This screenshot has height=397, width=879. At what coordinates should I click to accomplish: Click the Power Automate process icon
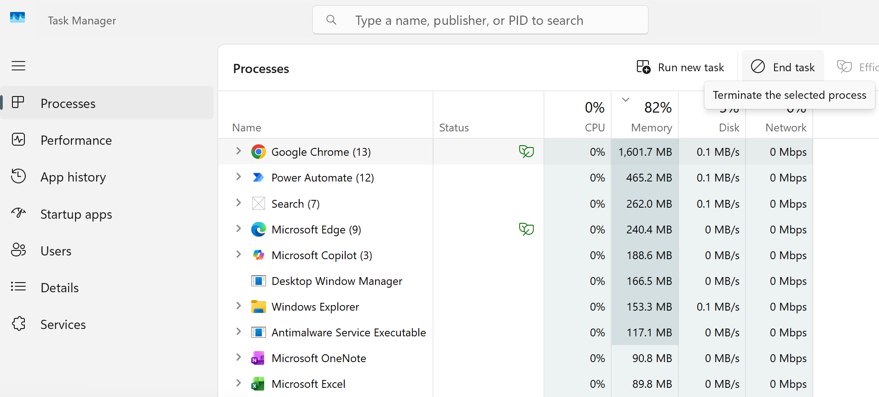coord(259,177)
